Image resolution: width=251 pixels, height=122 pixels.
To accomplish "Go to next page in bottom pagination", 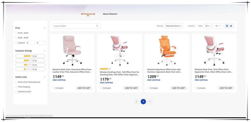I will [150, 102].
